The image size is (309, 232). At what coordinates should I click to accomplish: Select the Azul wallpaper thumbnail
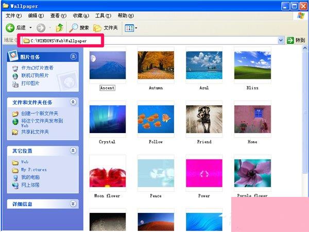[x=204, y=65]
